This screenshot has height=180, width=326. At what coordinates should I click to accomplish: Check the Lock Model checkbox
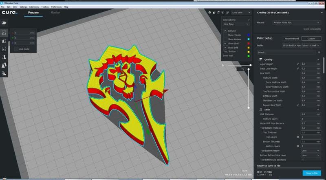[x=16, y=49]
